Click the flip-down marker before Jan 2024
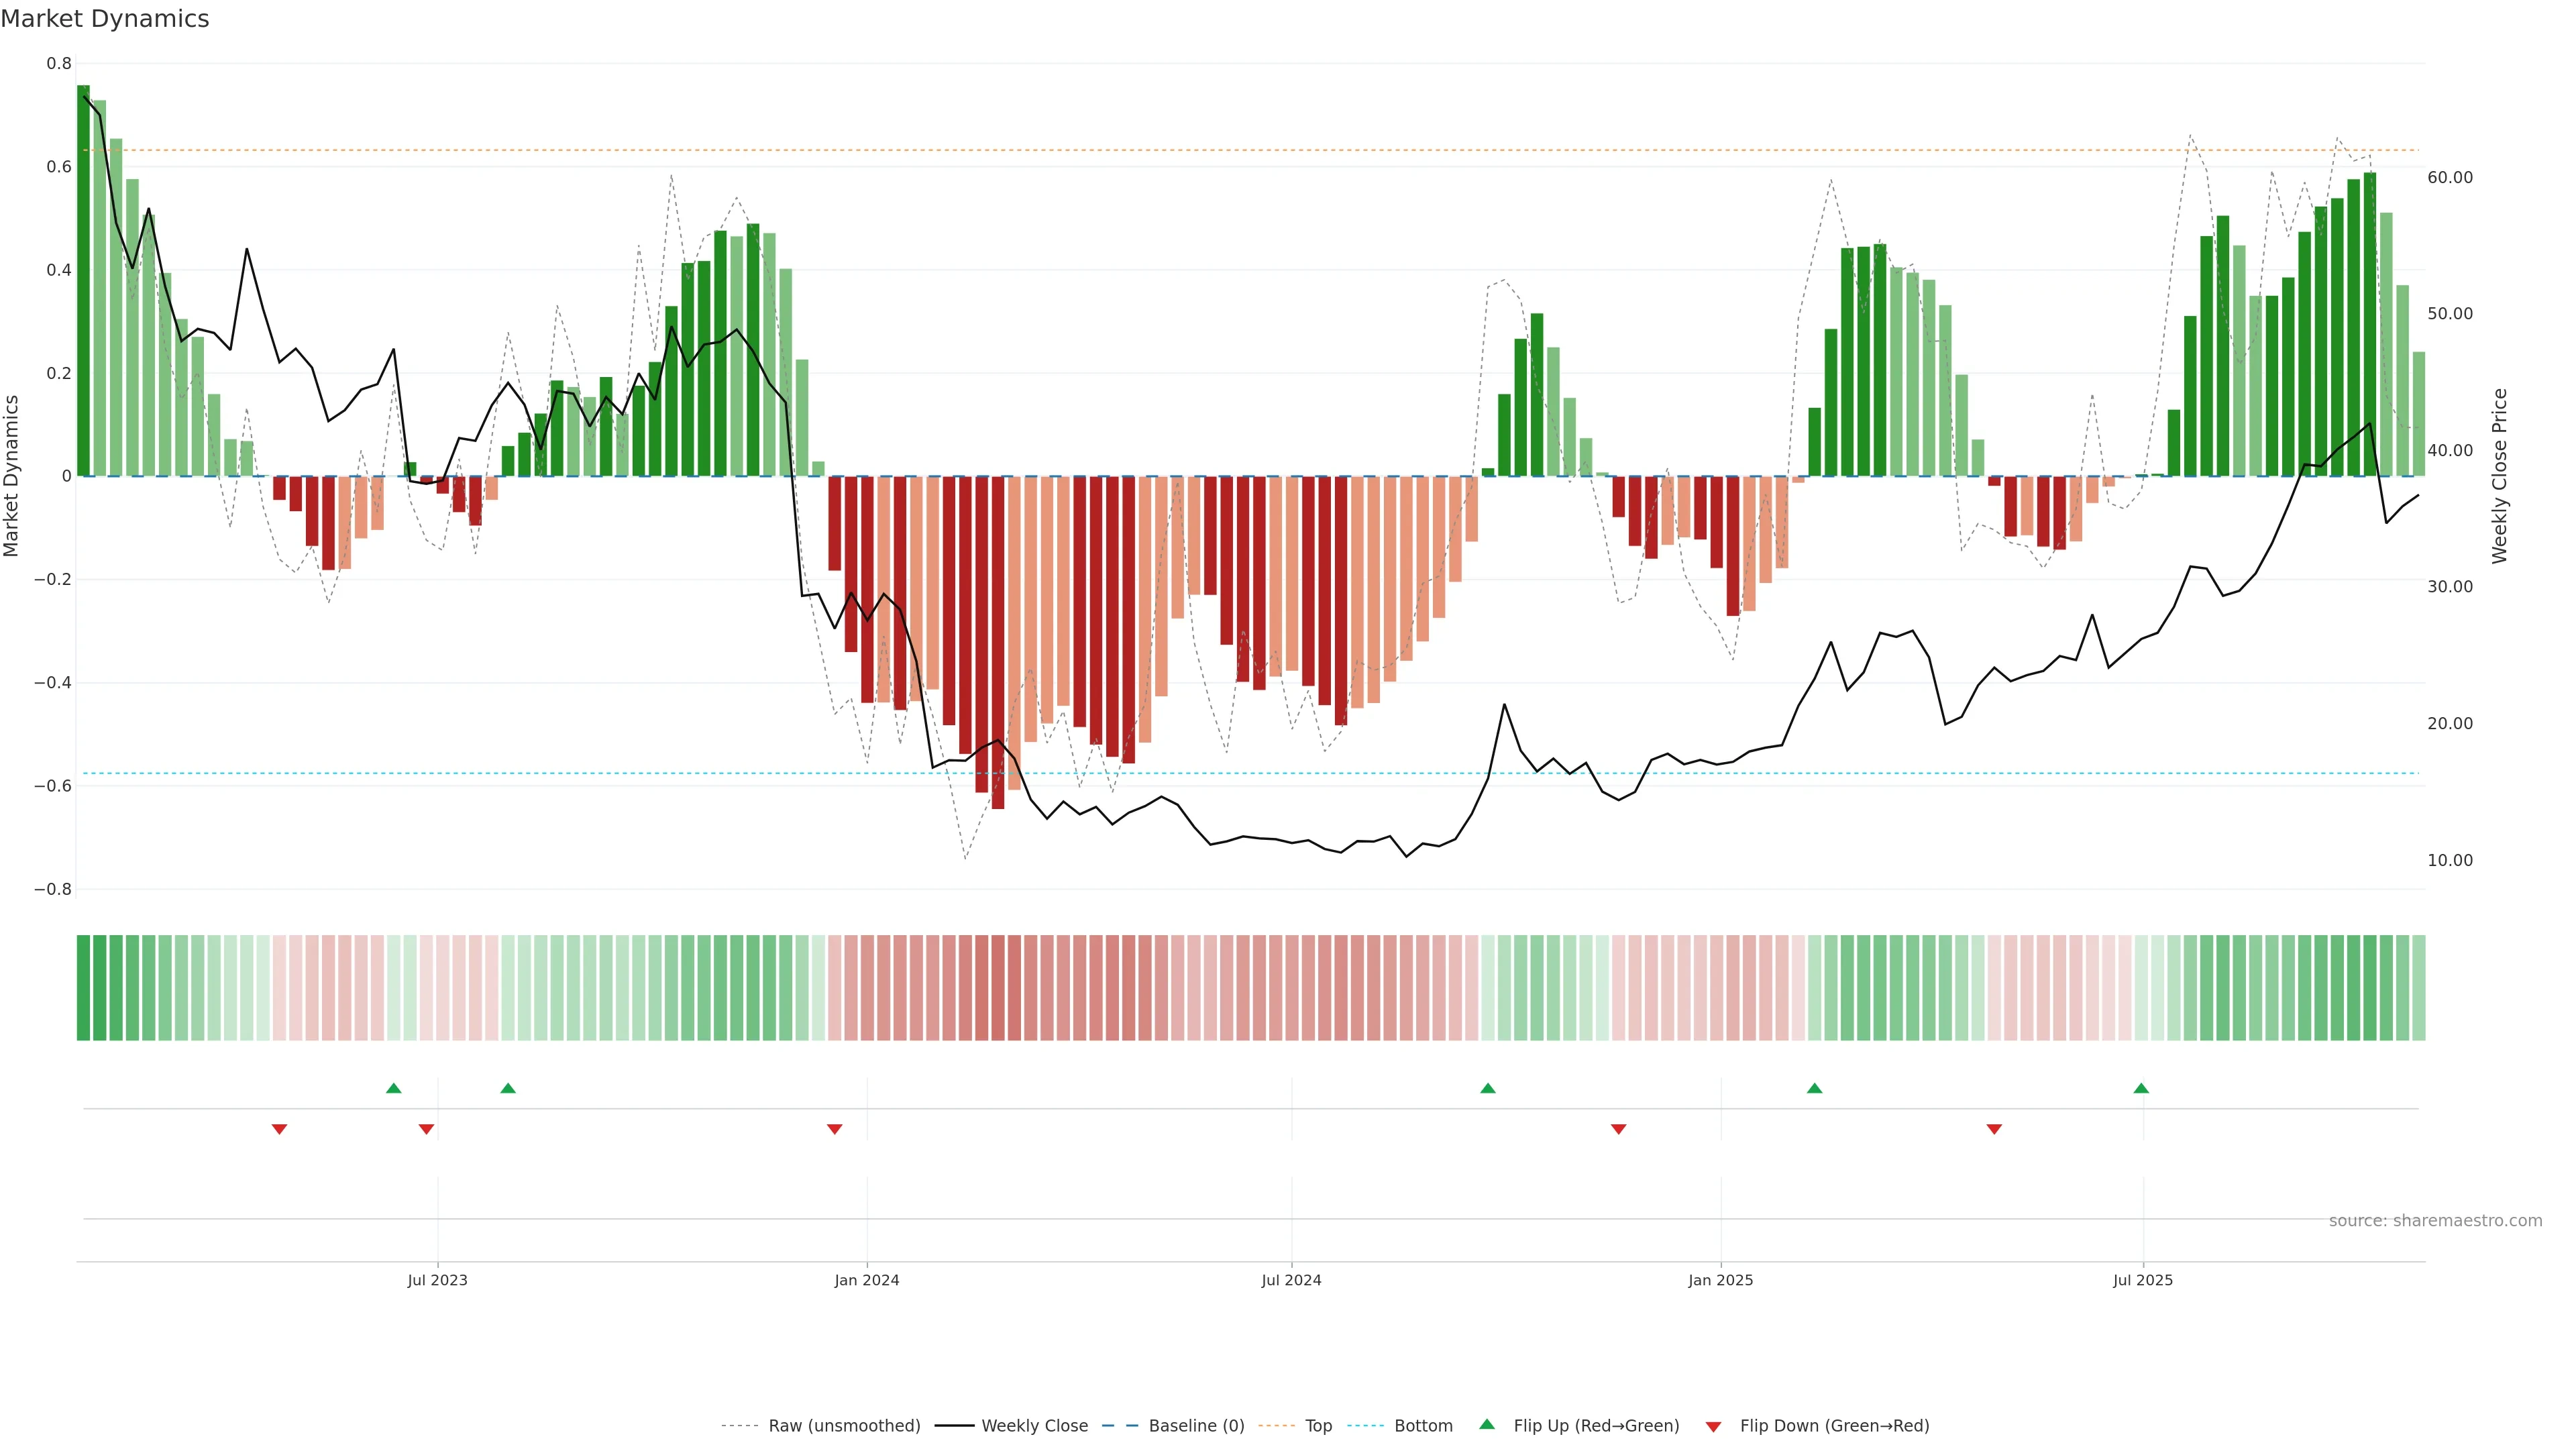Screen dimensions: 2576x1449 click(x=834, y=1129)
